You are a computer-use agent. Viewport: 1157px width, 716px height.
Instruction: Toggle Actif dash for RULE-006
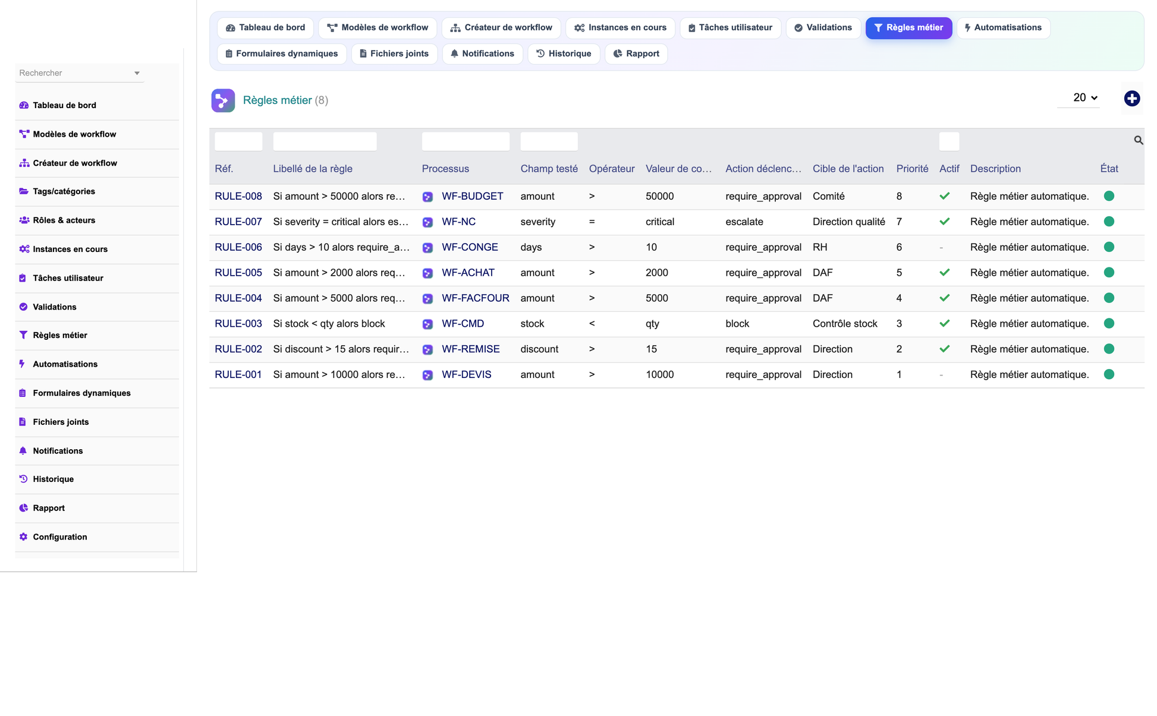(x=941, y=247)
